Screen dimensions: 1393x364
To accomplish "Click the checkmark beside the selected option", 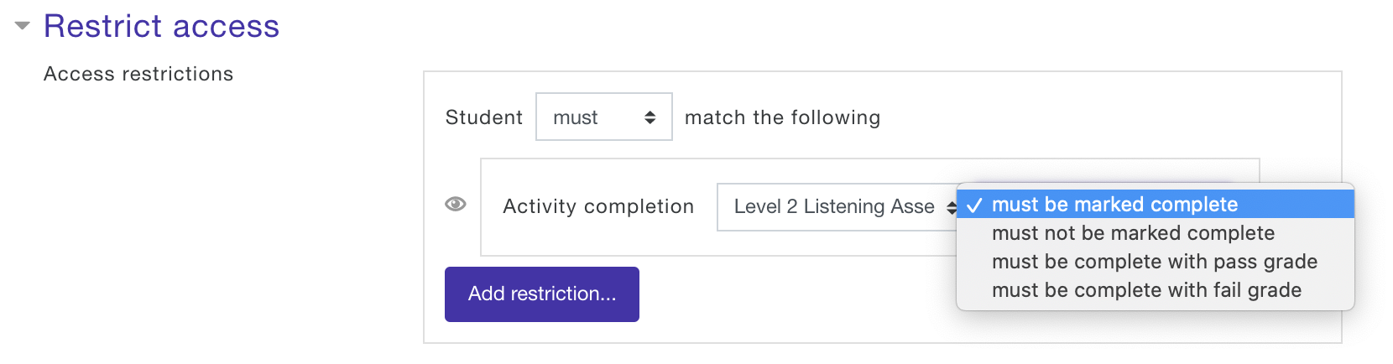I will coord(974,205).
